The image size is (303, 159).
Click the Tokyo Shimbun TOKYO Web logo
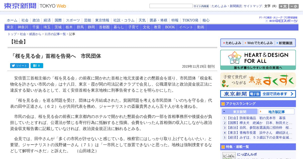(x=35, y=6)
